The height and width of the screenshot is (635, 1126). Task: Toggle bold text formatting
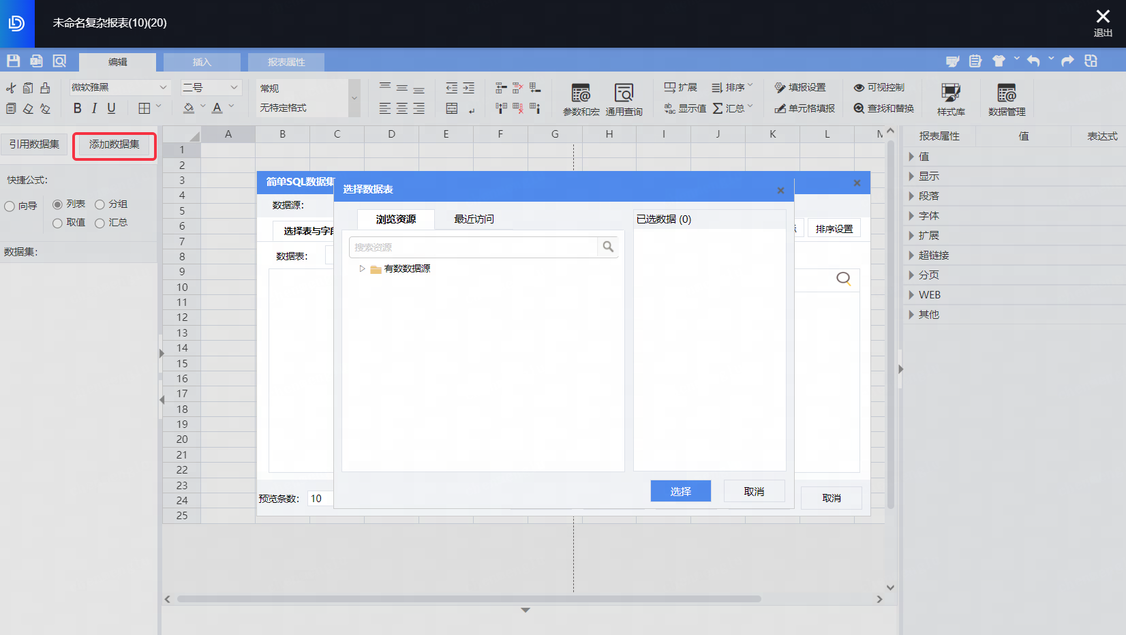(x=77, y=108)
